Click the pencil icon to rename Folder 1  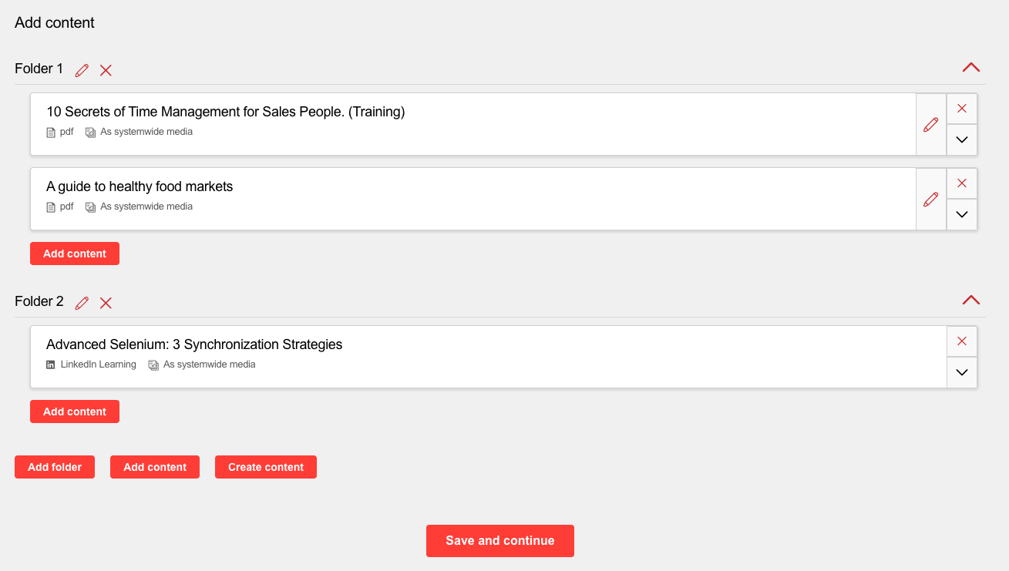(x=82, y=70)
